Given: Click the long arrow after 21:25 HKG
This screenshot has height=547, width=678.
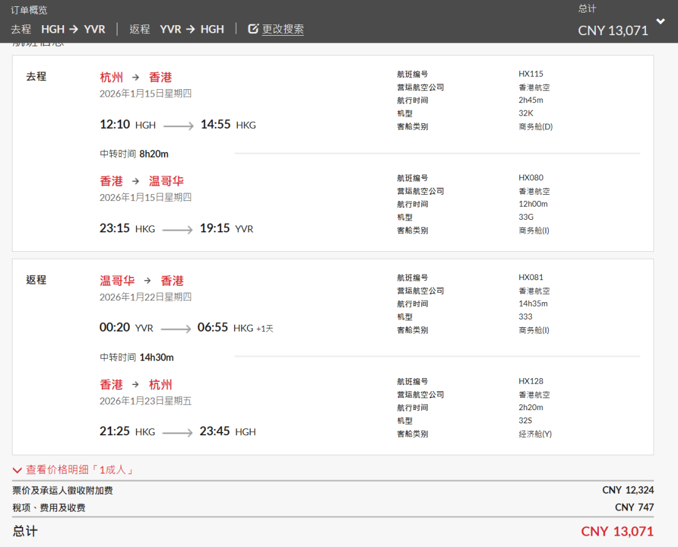Looking at the screenshot, I should (x=178, y=433).
